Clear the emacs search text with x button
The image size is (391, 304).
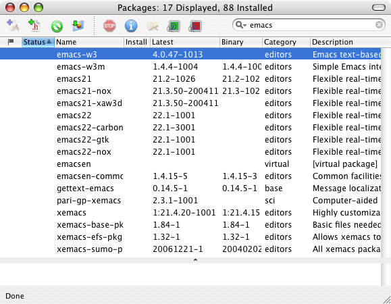[x=379, y=25]
